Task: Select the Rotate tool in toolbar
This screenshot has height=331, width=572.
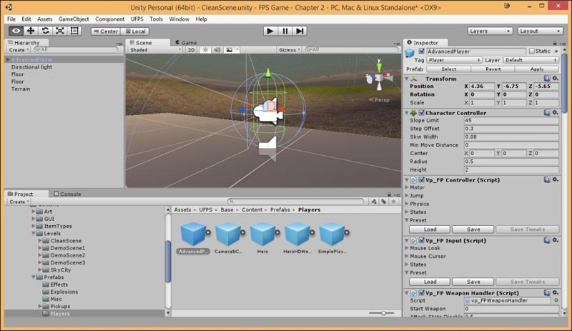Action: [45, 31]
